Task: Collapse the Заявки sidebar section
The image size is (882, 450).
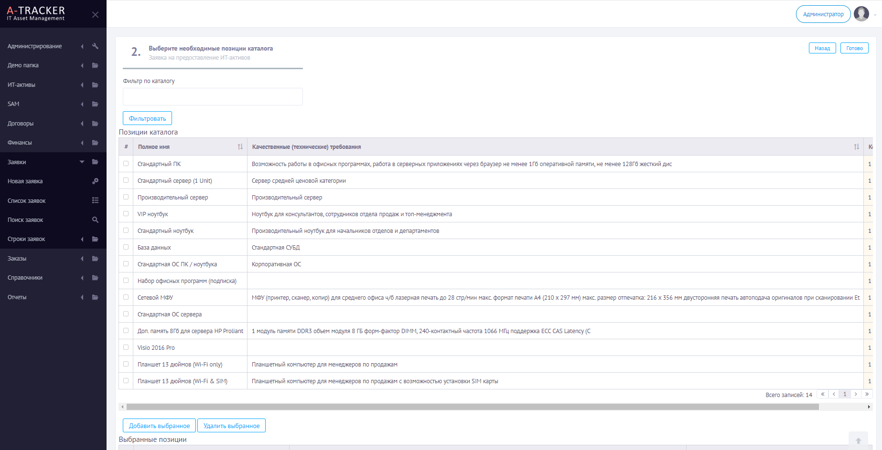Action: click(x=53, y=162)
